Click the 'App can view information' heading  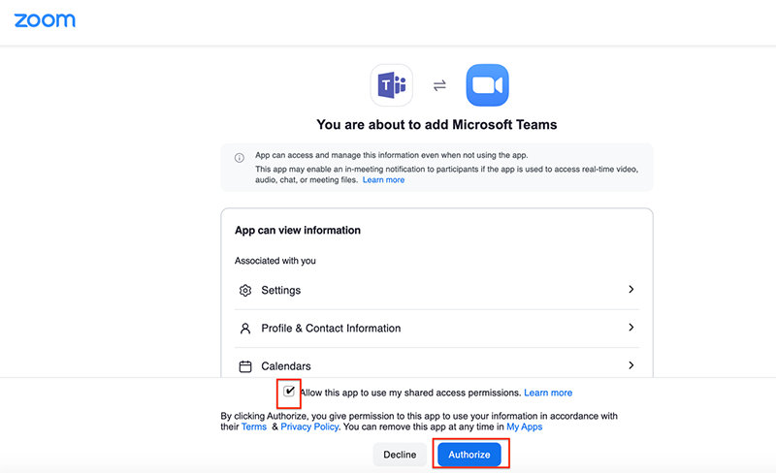click(x=298, y=231)
